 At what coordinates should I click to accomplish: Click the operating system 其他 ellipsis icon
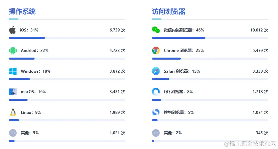13,133
